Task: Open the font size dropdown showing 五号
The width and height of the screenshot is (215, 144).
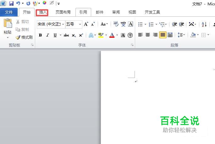Action: (74, 24)
